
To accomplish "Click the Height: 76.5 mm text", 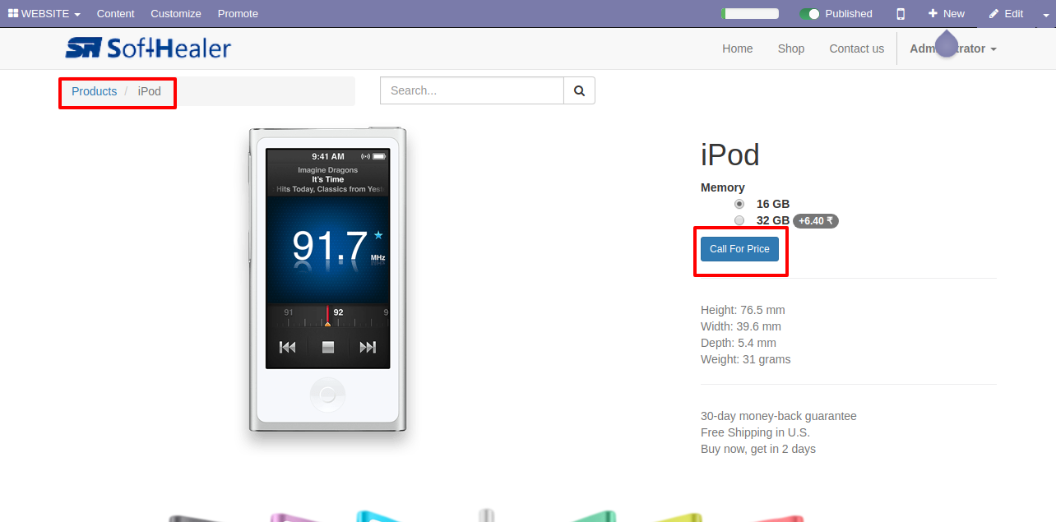I will click(743, 310).
